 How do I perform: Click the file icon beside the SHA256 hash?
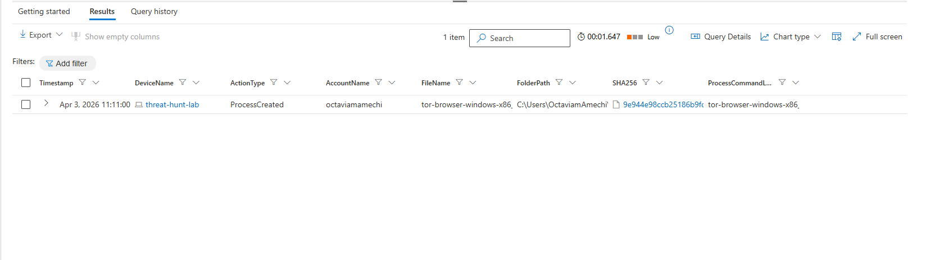coord(616,104)
